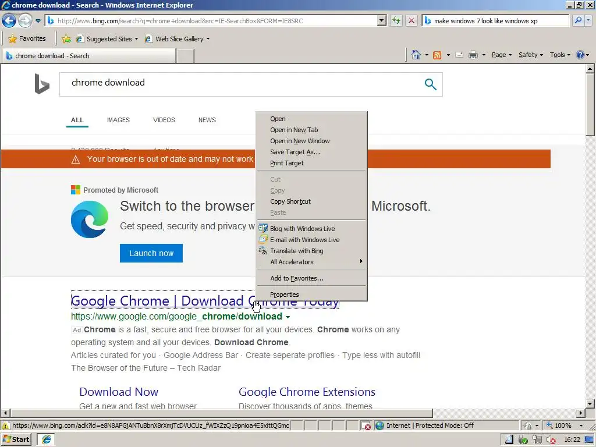Click the horizontal scrollbar right arrow
Screen dimensions: 596x447
[580, 413]
